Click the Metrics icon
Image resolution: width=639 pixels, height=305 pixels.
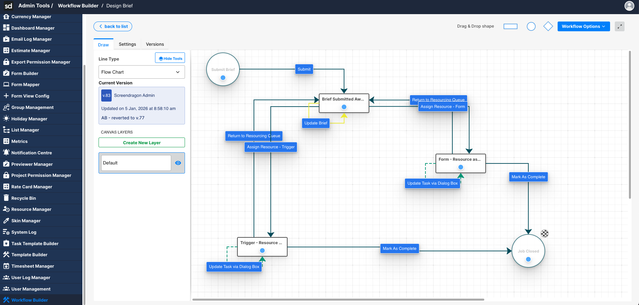pyautogui.click(x=6, y=141)
